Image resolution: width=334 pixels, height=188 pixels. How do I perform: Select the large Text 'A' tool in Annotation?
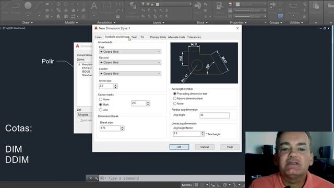click(94, 6)
